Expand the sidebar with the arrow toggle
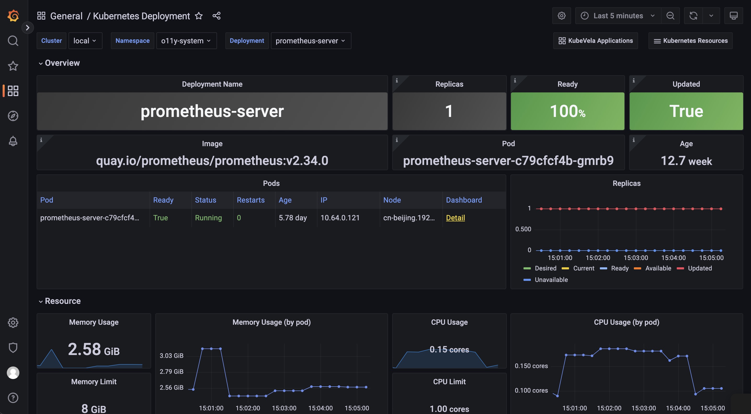This screenshot has height=414, width=751. [28, 28]
